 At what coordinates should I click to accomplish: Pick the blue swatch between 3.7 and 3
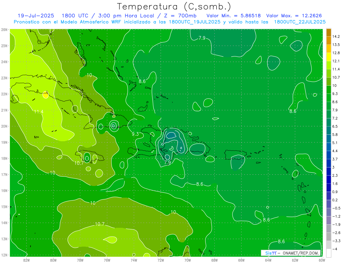tap(329, 163)
